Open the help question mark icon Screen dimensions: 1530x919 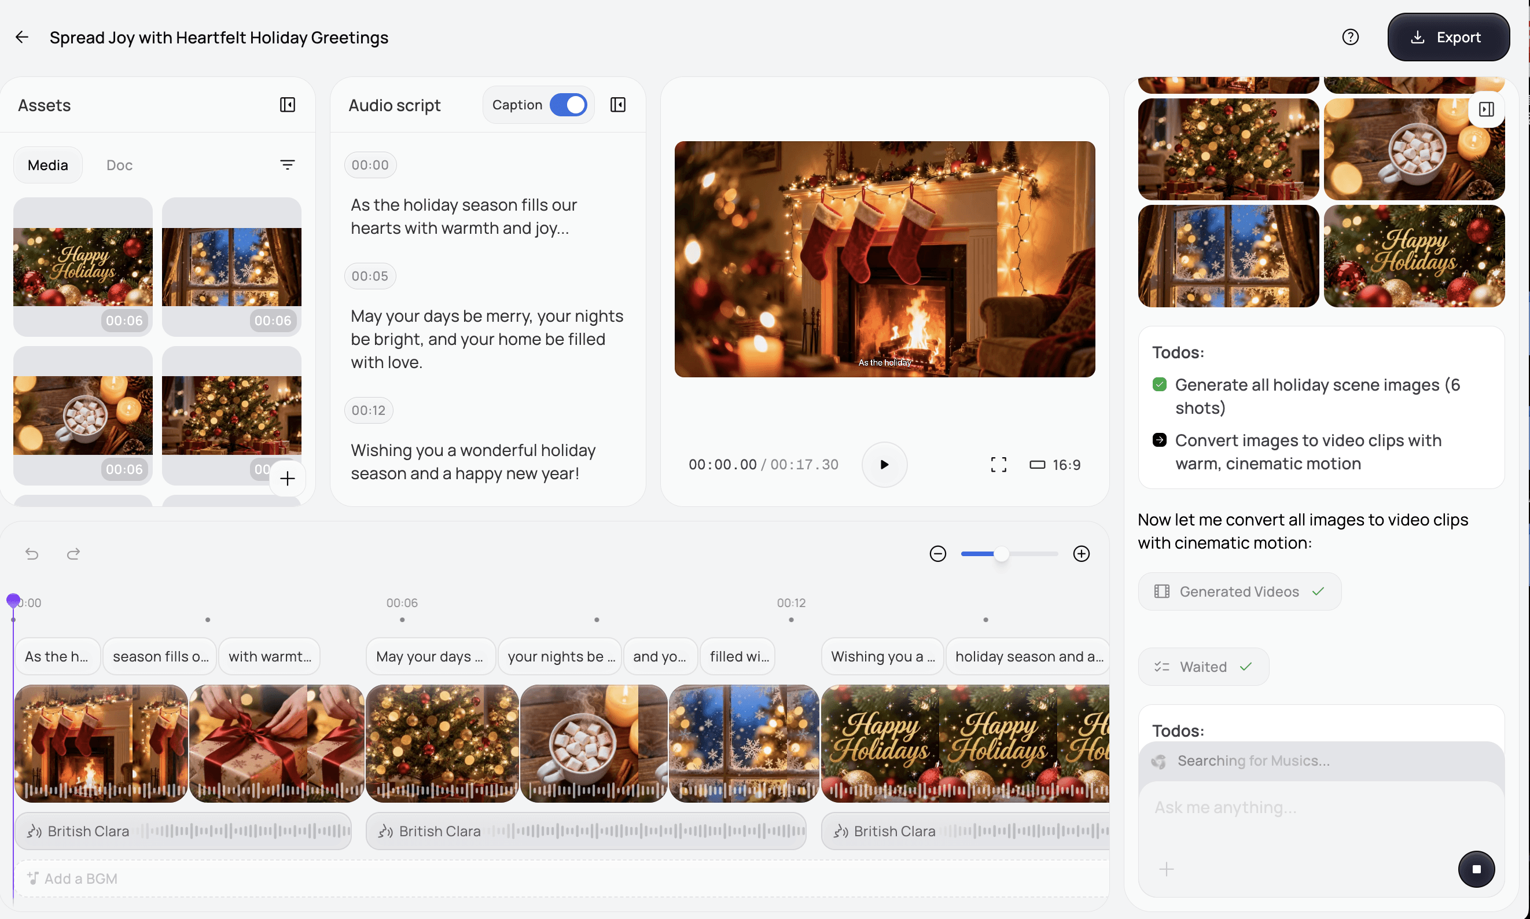coord(1350,37)
